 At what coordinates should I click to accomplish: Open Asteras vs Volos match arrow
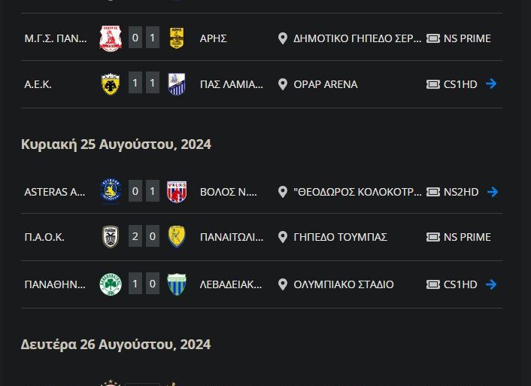492,192
